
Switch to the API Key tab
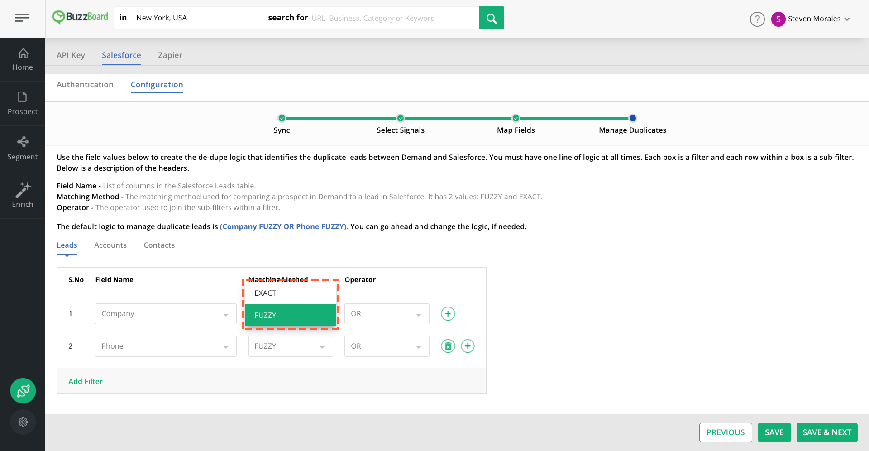click(x=71, y=55)
